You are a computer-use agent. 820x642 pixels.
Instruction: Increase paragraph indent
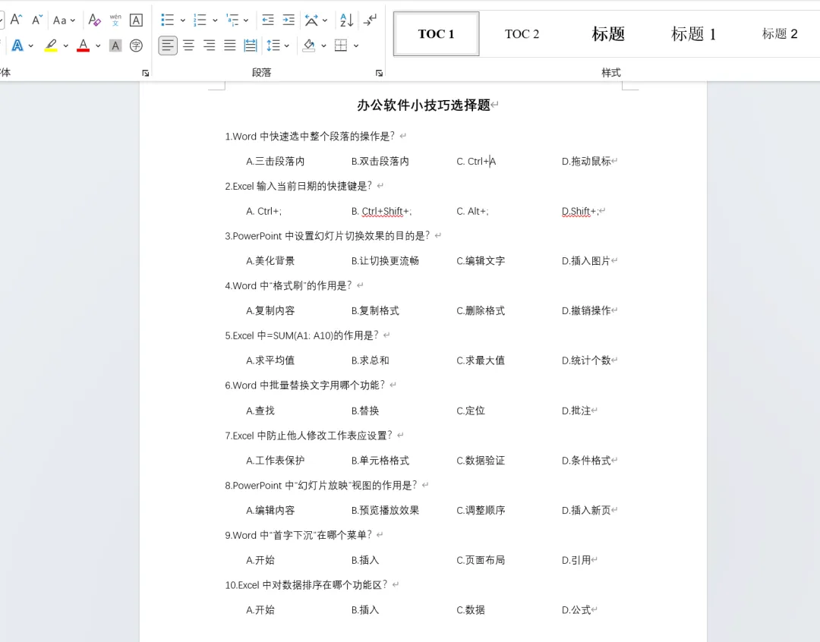pyautogui.click(x=289, y=20)
